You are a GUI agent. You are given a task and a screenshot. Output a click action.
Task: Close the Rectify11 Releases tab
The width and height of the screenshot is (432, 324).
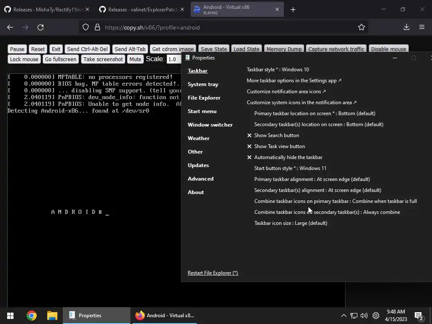[x=87, y=9]
